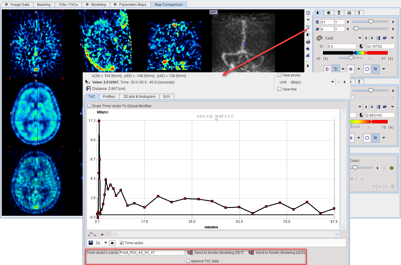Click the 'A' annotation icon in the side toolbar

tap(308, 66)
